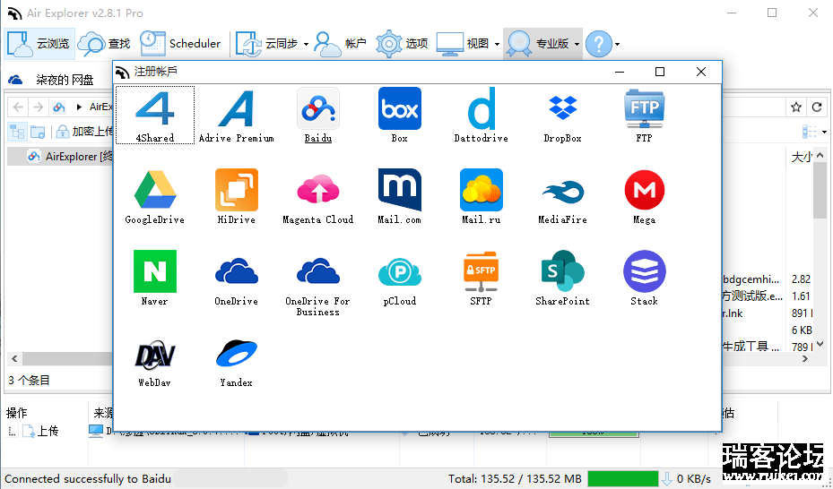Open the help question mark icon

pos(599,44)
